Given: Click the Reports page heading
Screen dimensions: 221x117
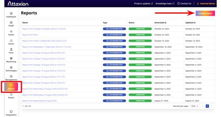Looking at the screenshot, I should [29, 13].
